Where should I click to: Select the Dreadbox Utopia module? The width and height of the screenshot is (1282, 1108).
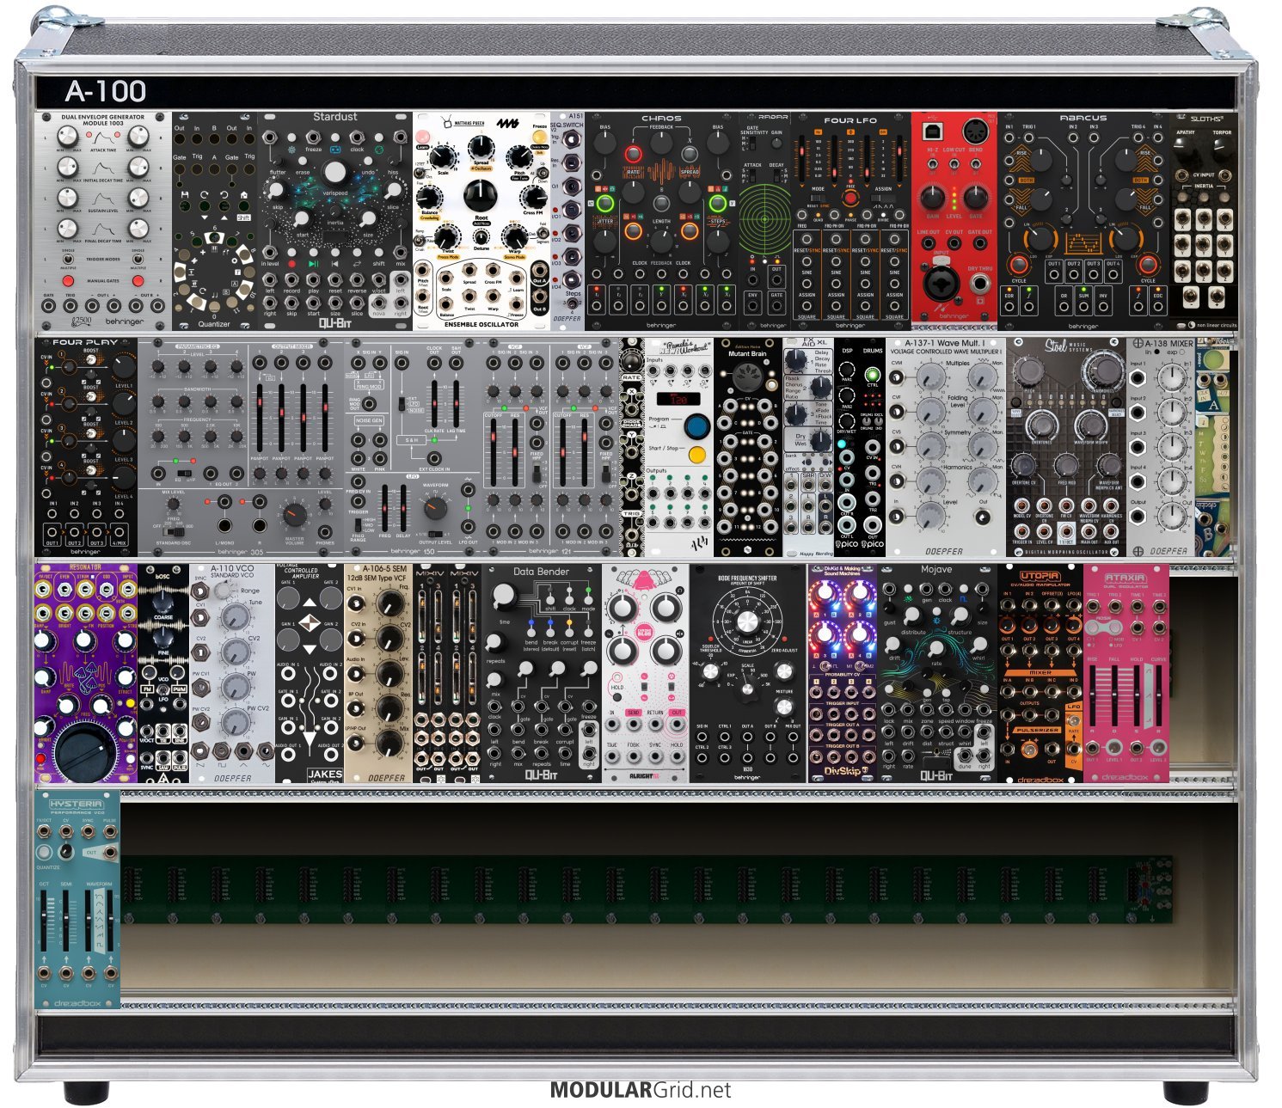coord(1040,673)
